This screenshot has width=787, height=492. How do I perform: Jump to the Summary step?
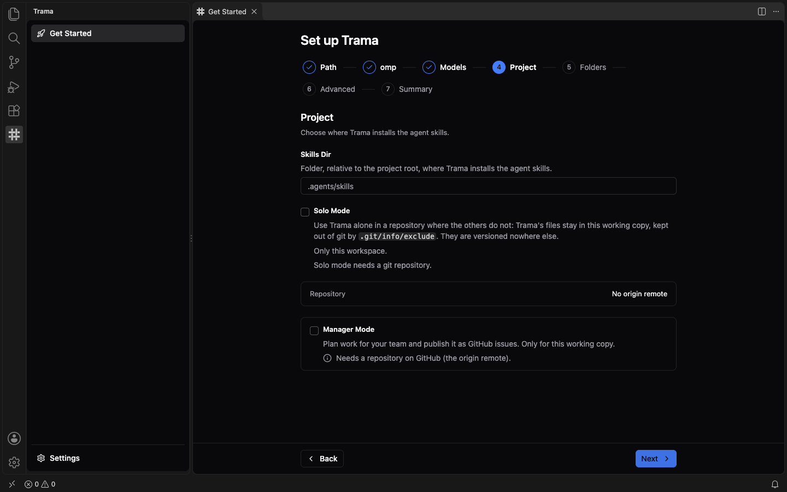pyautogui.click(x=407, y=89)
